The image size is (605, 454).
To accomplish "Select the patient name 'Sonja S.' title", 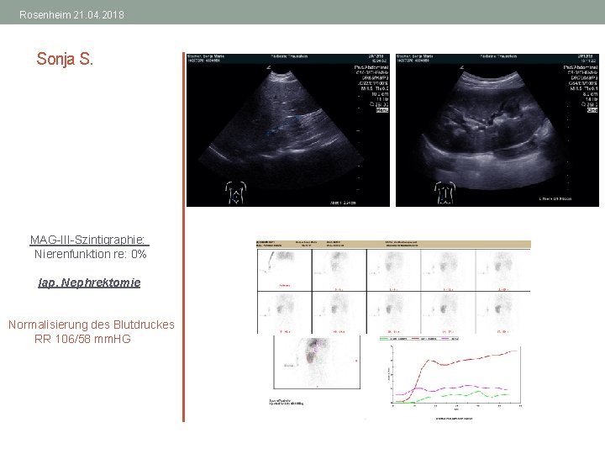I will [x=65, y=59].
